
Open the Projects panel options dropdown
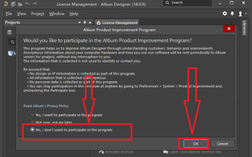79,23
